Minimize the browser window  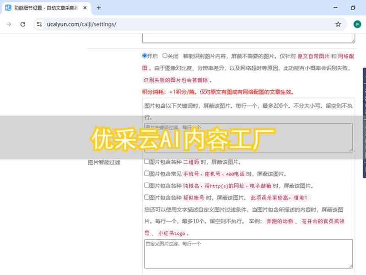coord(335,8)
